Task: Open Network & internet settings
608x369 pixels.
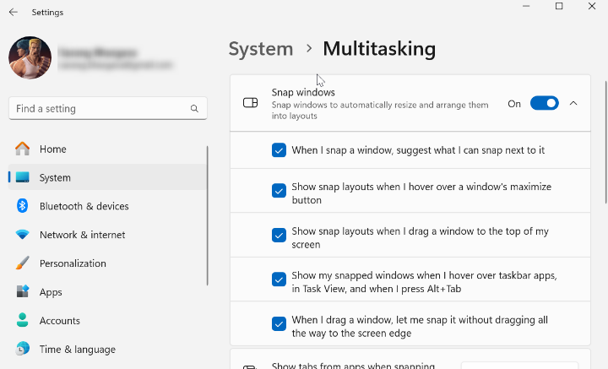Action: point(107,235)
